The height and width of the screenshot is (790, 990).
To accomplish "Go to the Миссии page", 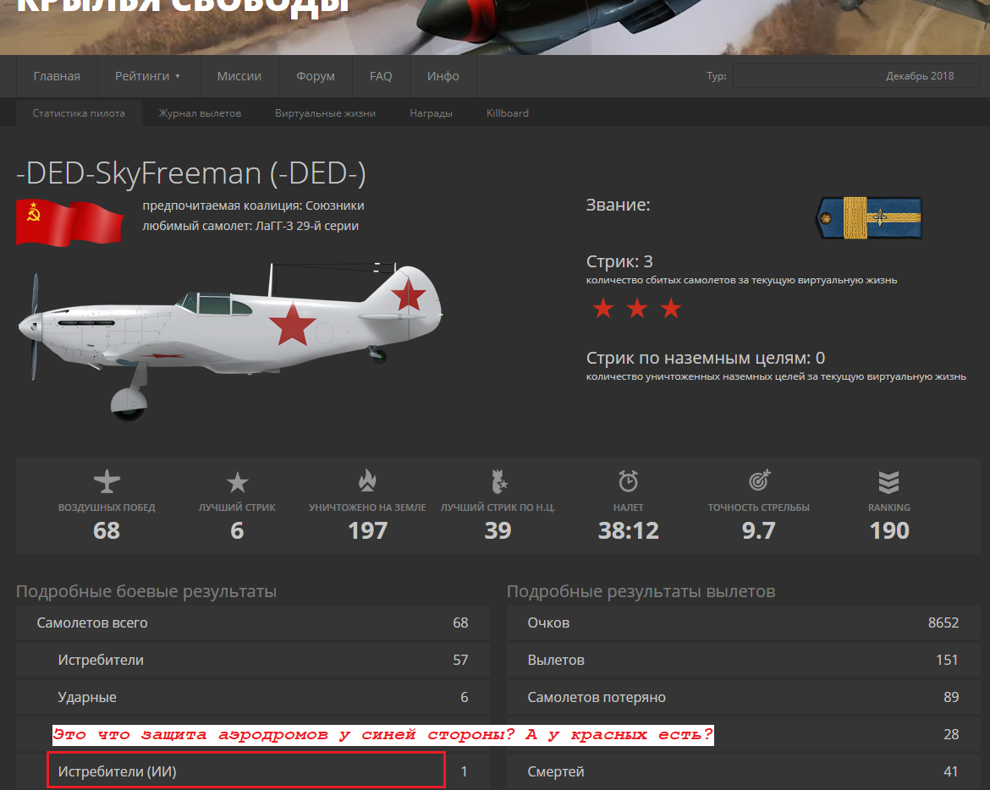I will coord(239,76).
